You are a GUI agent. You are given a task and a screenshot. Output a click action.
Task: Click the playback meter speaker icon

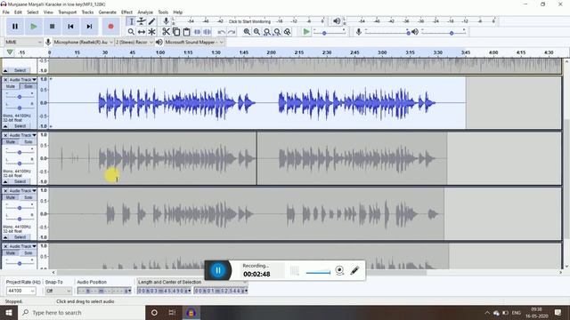[337, 21]
